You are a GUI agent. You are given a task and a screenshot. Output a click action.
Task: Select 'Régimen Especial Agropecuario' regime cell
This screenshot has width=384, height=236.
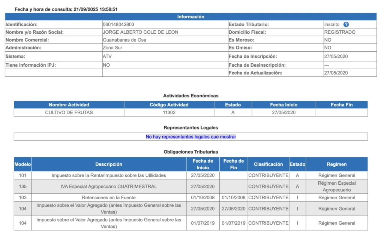click(x=337, y=186)
